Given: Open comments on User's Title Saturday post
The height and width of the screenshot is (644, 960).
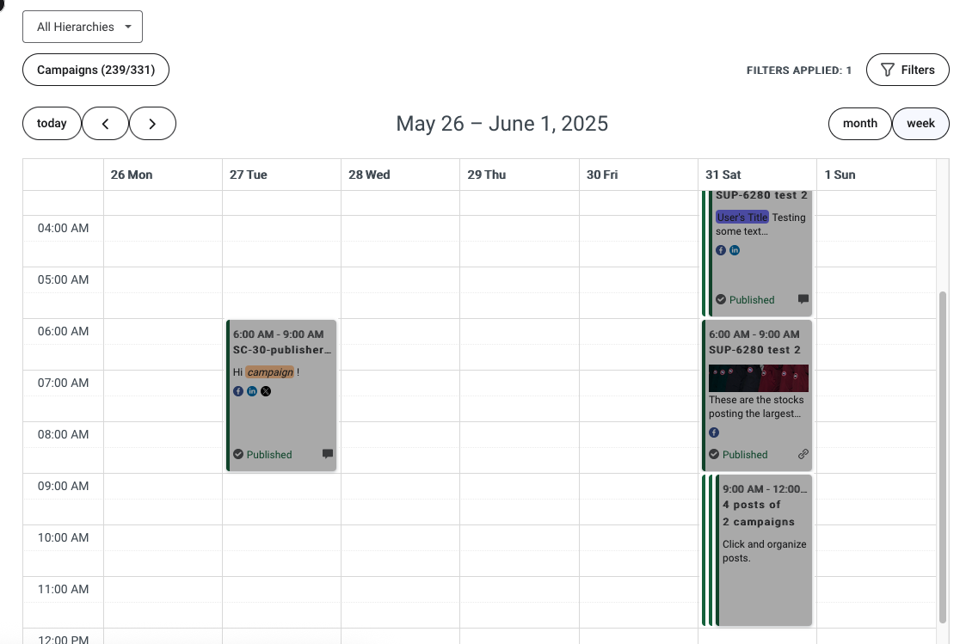Looking at the screenshot, I should (803, 298).
